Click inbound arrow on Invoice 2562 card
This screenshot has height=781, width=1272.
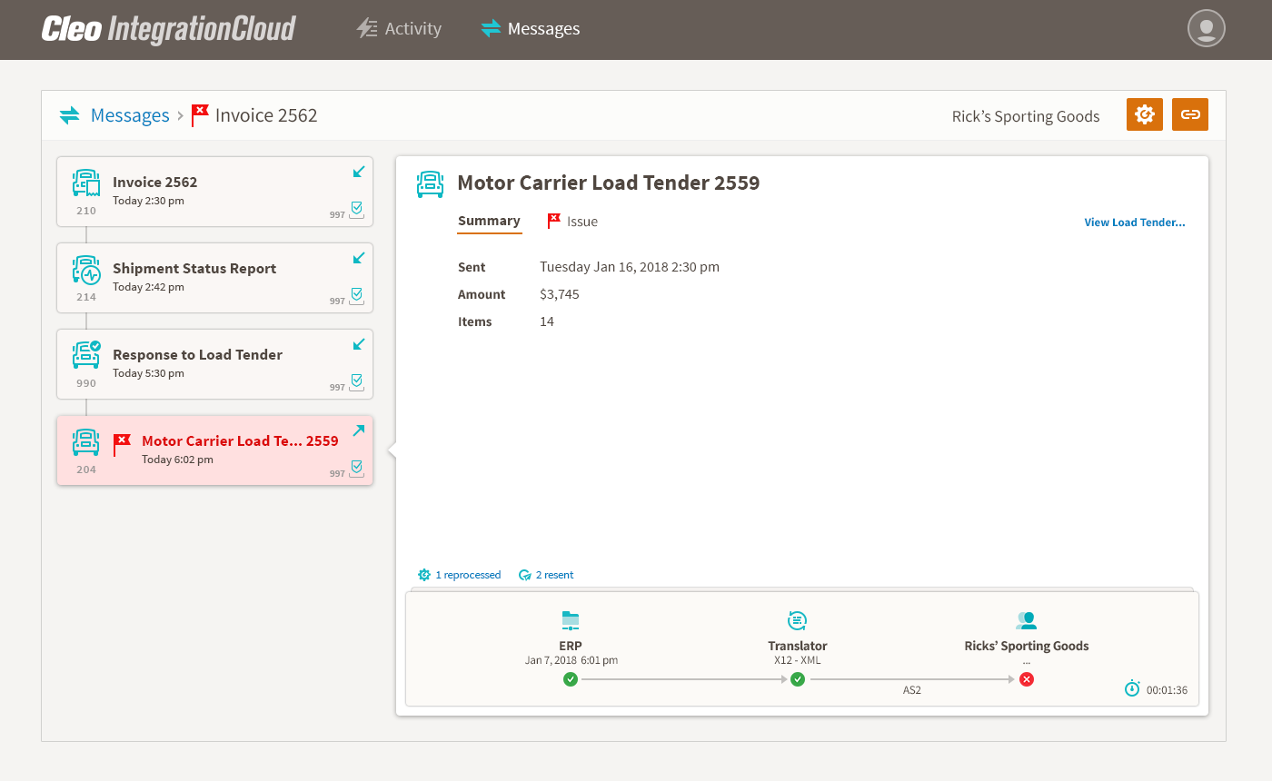pos(359,172)
